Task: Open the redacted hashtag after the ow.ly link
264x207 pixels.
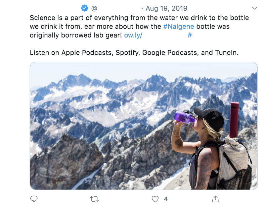Action: pyautogui.click(x=219, y=35)
